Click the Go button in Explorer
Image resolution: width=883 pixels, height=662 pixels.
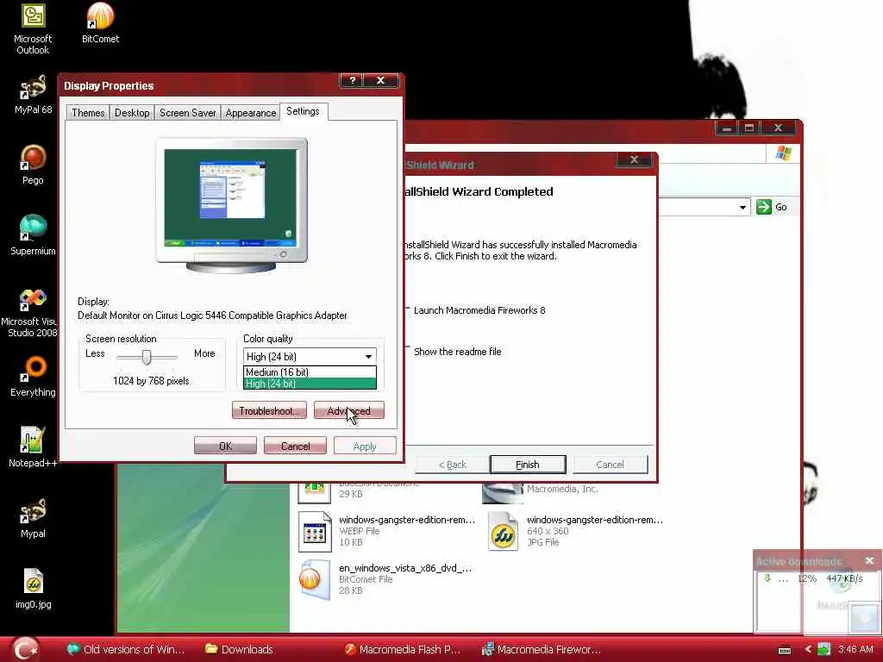pos(772,207)
